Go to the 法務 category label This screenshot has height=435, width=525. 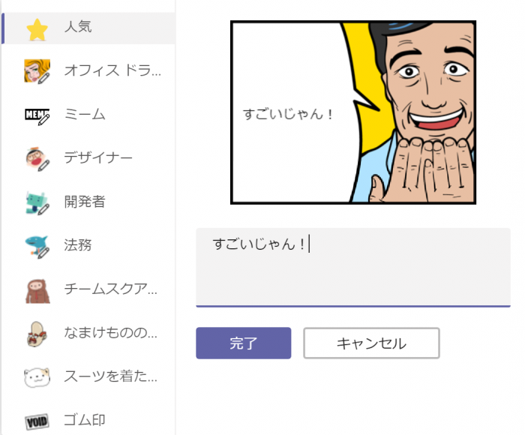[x=78, y=245]
